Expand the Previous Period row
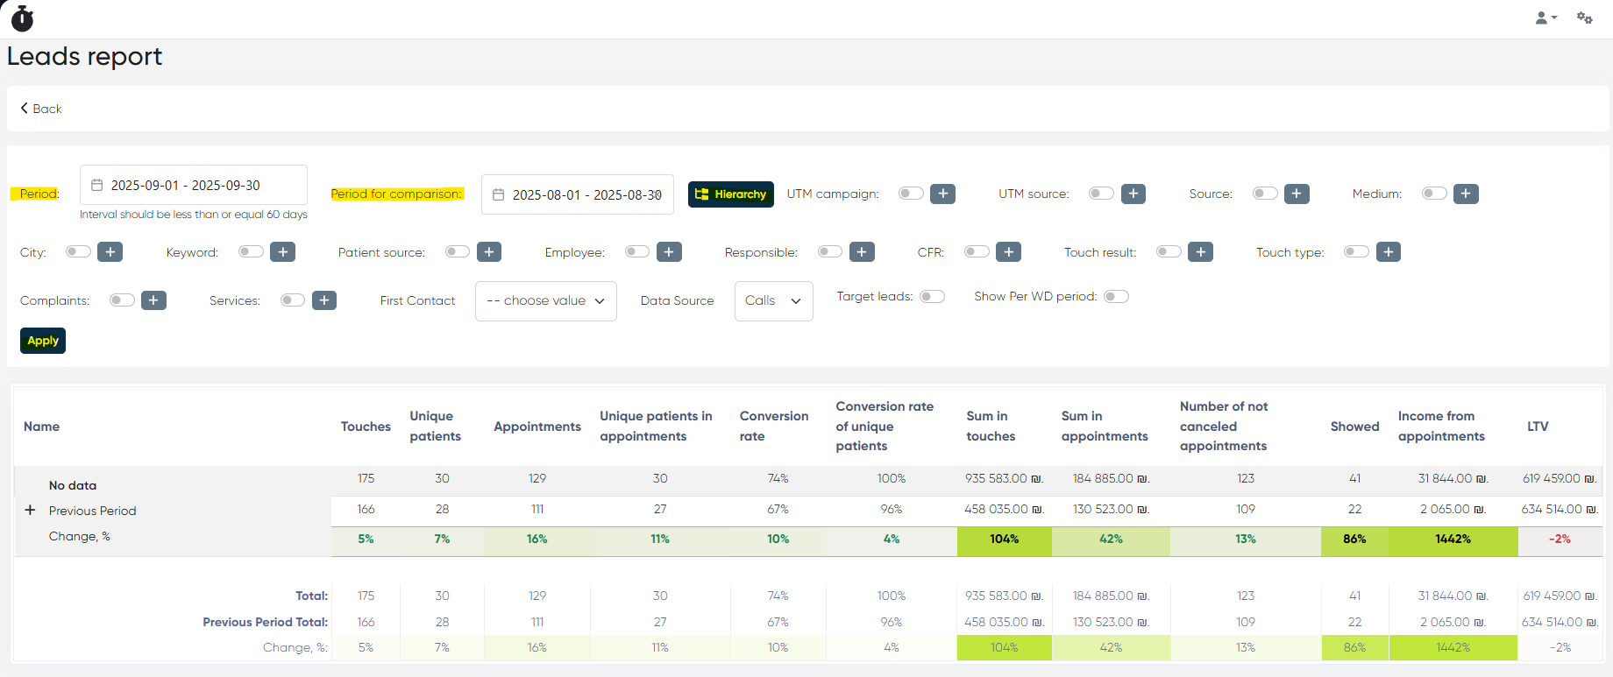Image resolution: width=1613 pixels, height=677 pixels. [x=30, y=510]
